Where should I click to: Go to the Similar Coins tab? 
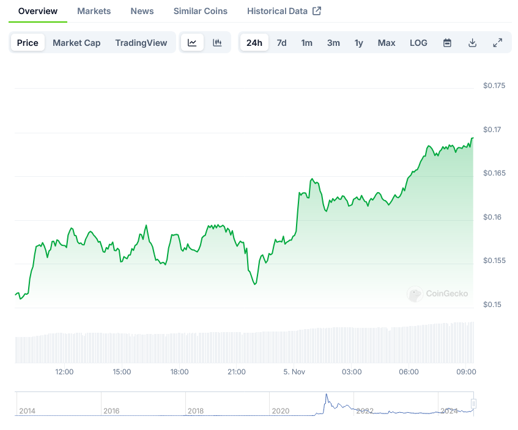click(x=201, y=11)
